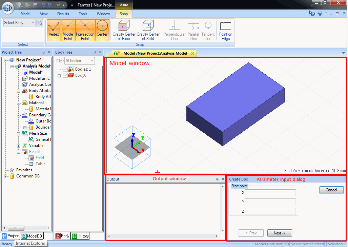348x247 pixels.
Task: Select Gravity Center of Face snap
Action: click(124, 30)
